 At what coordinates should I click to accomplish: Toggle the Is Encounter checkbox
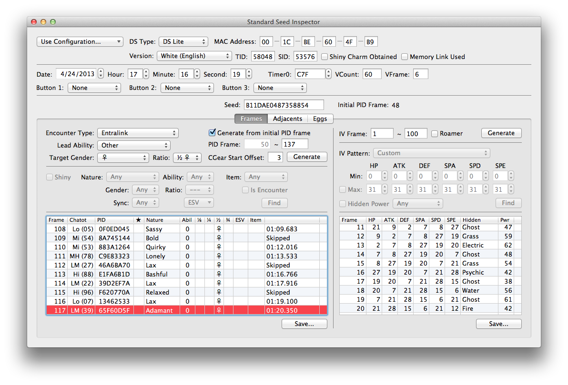point(245,190)
